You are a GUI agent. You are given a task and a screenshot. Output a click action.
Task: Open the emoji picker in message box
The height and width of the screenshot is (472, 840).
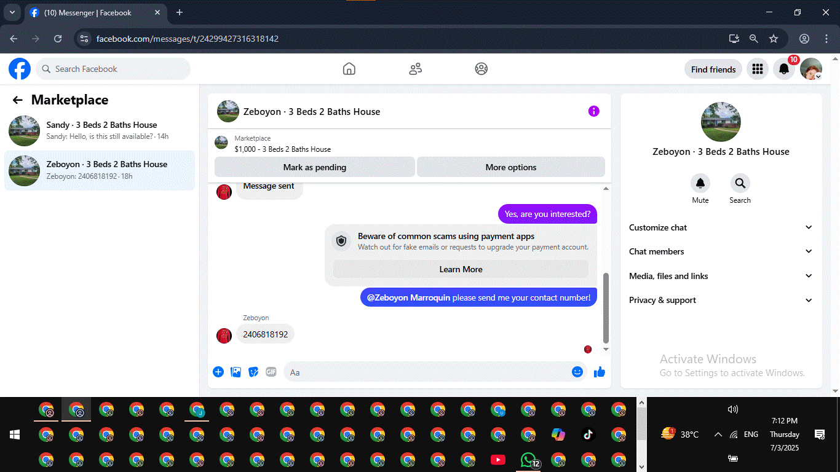click(x=577, y=372)
